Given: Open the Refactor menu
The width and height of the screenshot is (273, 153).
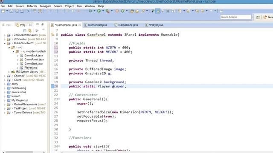Looking at the screenshot, I should [32, 6].
